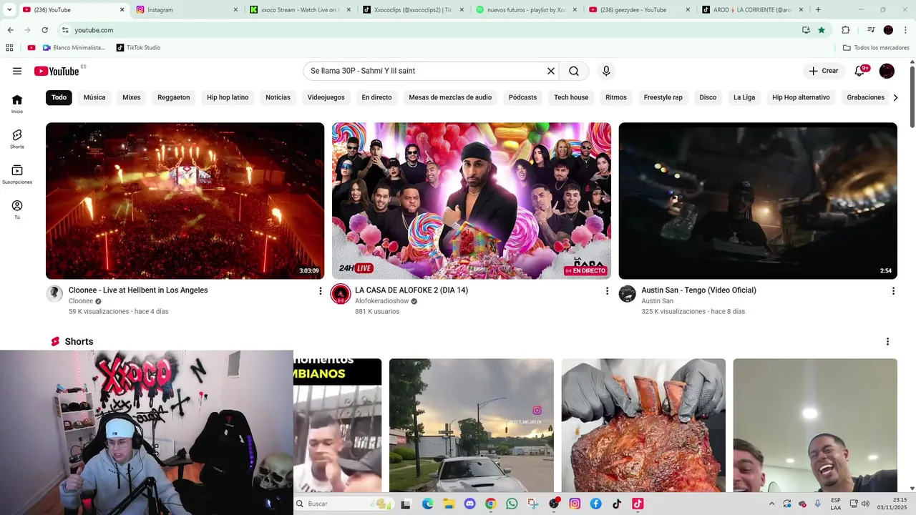Image resolution: width=916 pixels, height=515 pixels.
Task: Switch to nuevos futuros playlist tab
Action: (x=526, y=10)
